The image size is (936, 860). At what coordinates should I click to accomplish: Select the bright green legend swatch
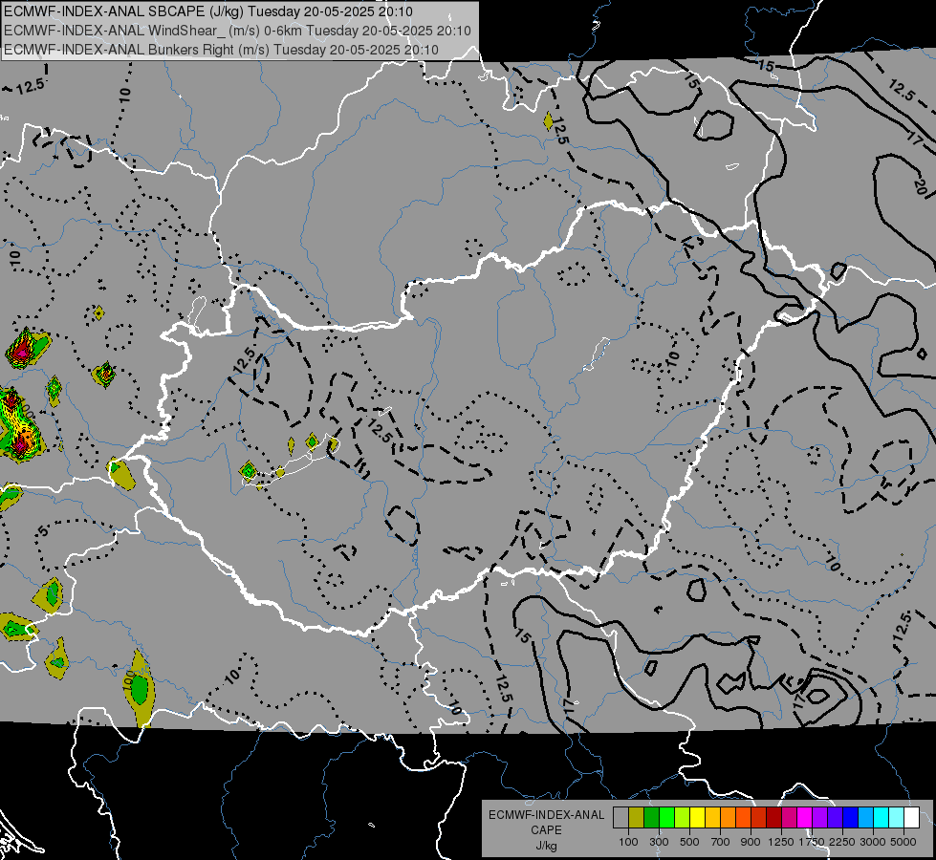[x=666, y=817]
